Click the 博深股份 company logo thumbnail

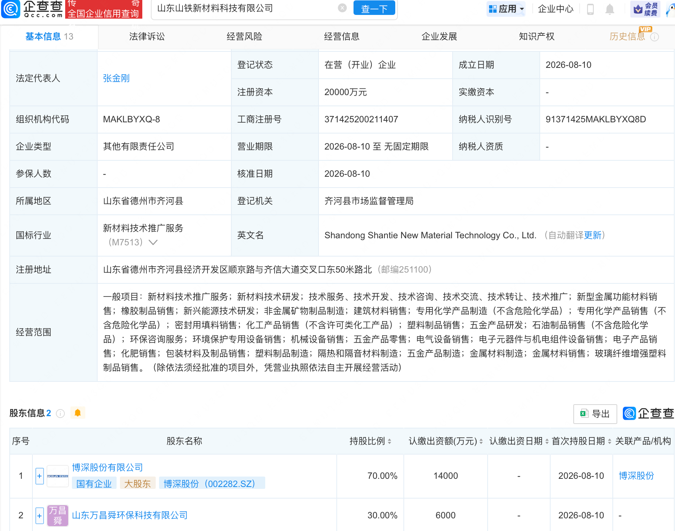click(58, 476)
